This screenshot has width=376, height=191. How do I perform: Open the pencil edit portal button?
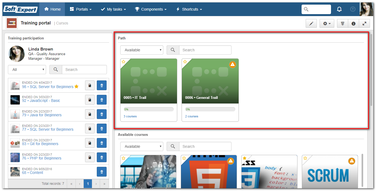(311, 24)
